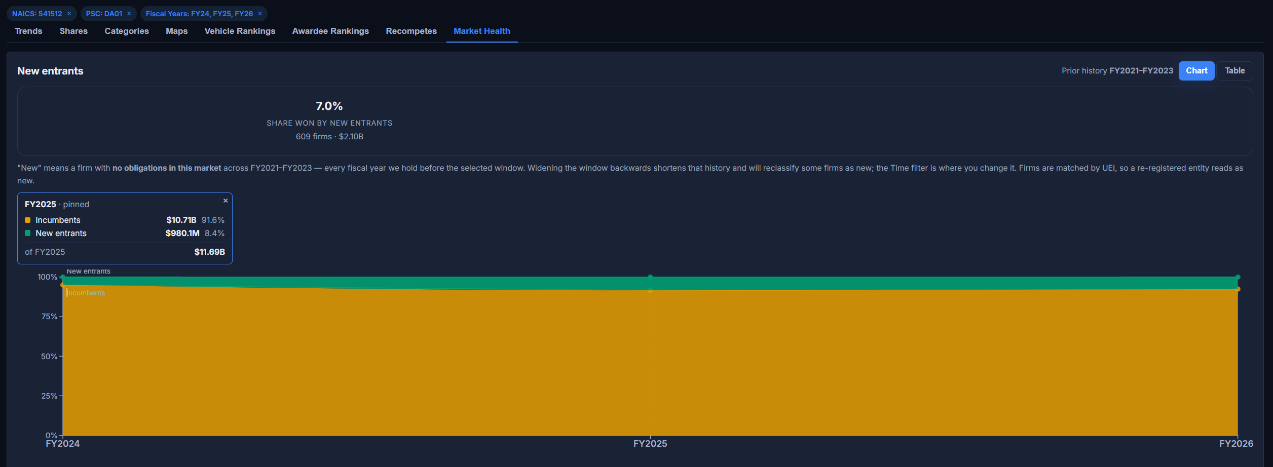Select the Market Health tab
Screen dimensions: 1273x467
pyautogui.click(x=482, y=31)
